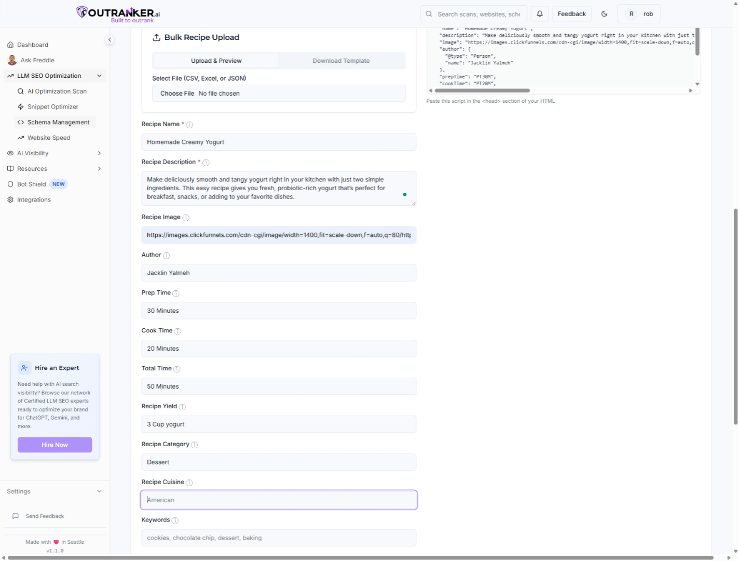The width and height of the screenshot is (738, 561).
Task: Click the Choose File button
Action: (x=177, y=94)
